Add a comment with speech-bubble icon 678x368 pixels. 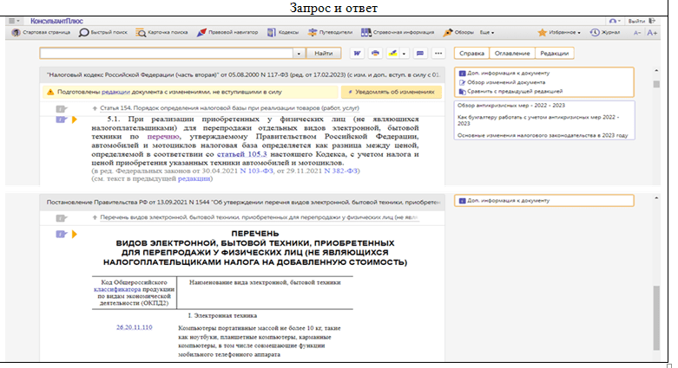(x=420, y=53)
